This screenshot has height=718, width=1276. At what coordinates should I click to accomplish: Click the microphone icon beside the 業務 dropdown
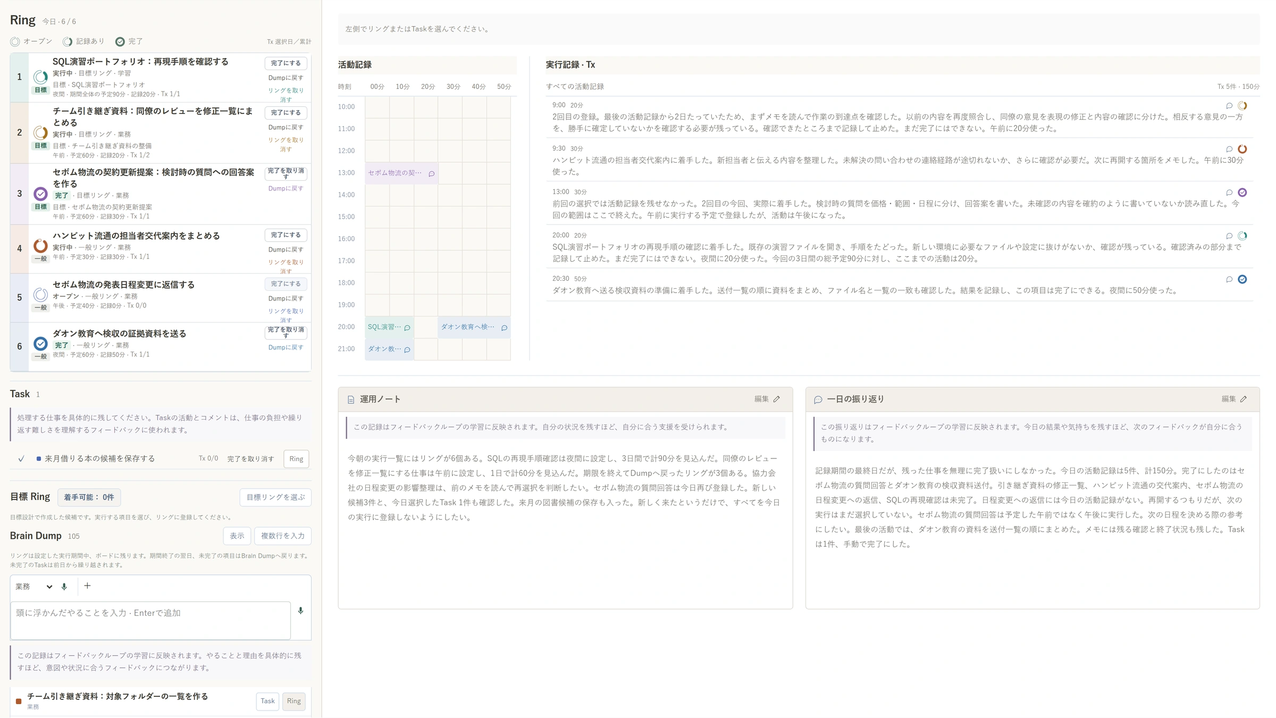pos(64,587)
